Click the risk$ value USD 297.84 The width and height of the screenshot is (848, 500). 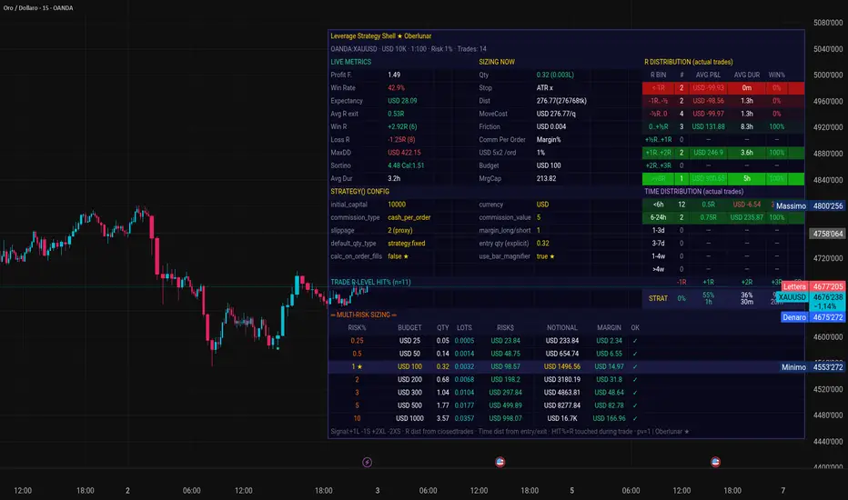click(x=505, y=393)
